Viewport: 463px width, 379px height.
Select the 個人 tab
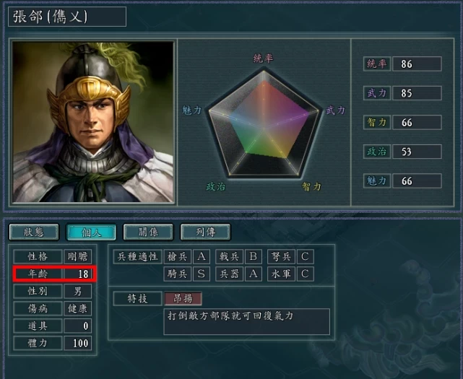click(91, 232)
